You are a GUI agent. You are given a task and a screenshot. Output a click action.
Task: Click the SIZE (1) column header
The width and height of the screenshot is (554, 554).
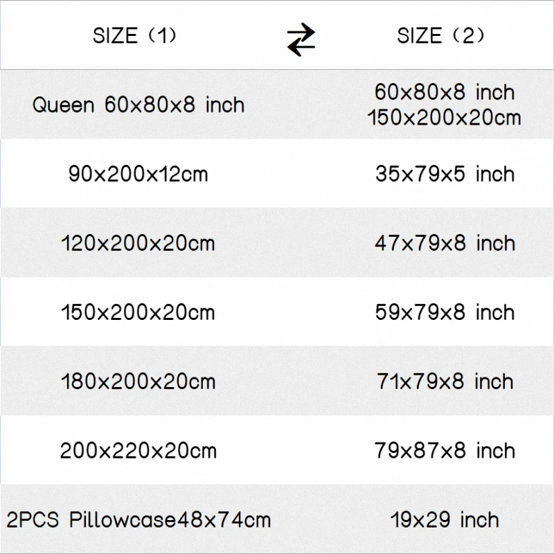click(x=135, y=36)
